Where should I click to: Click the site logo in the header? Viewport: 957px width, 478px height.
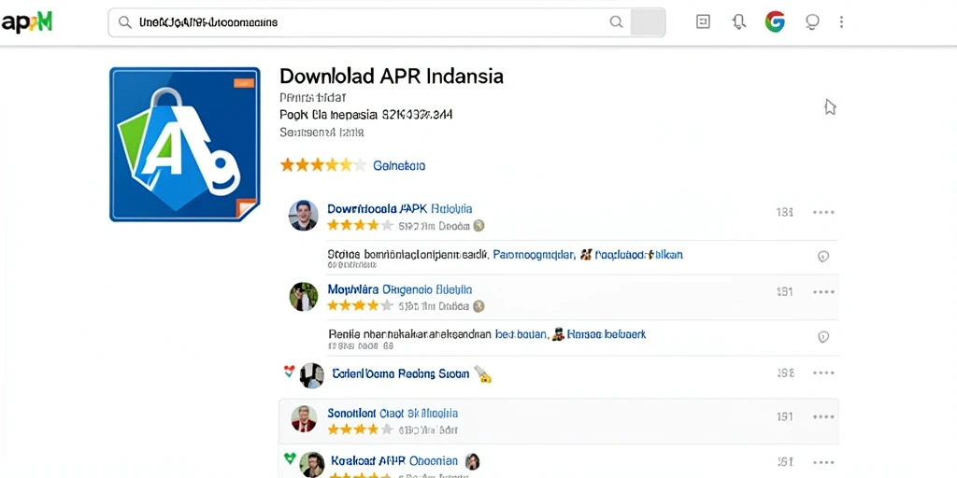27,22
